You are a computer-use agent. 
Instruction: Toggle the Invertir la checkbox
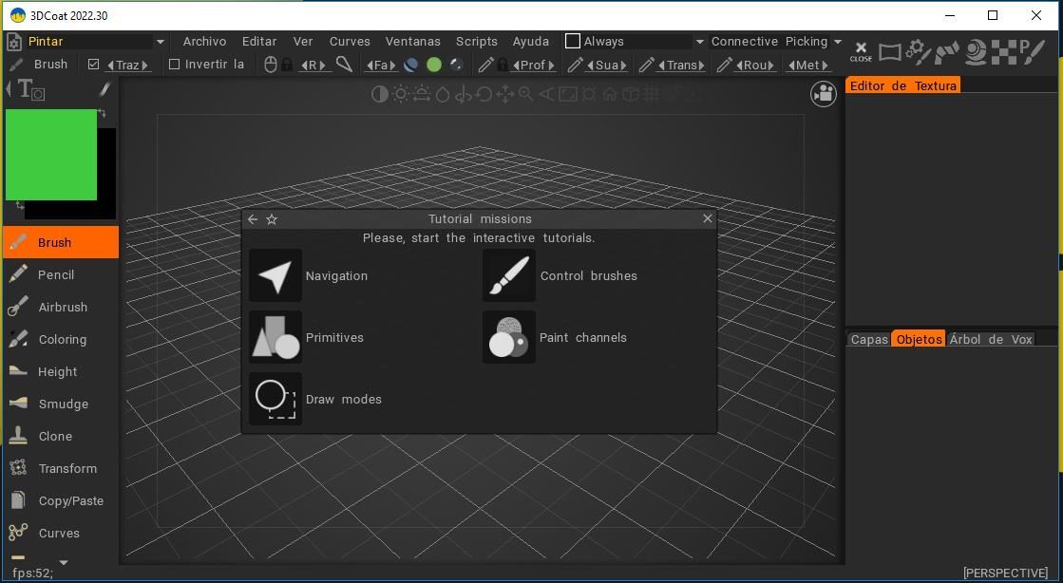tap(174, 65)
